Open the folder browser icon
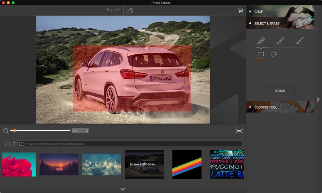This screenshot has height=193, width=322. coord(22,144)
